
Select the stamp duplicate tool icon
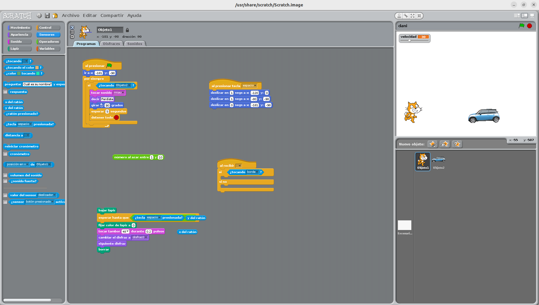click(399, 16)
